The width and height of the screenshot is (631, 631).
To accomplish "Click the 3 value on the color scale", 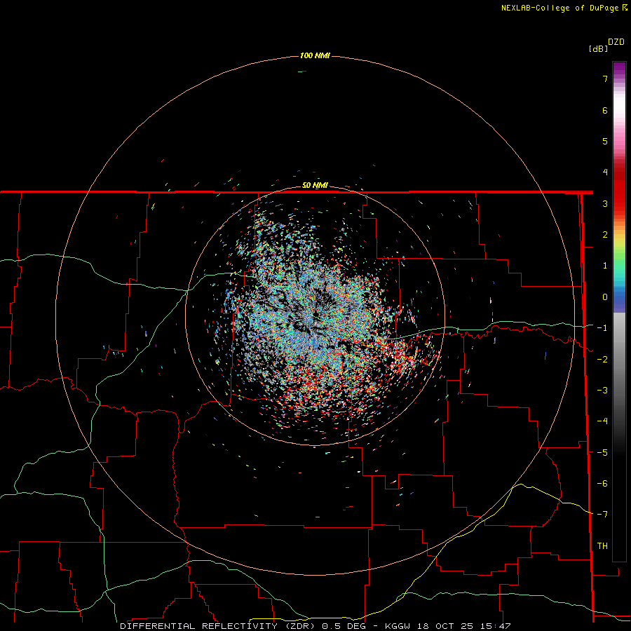I will tap(605, 204).
